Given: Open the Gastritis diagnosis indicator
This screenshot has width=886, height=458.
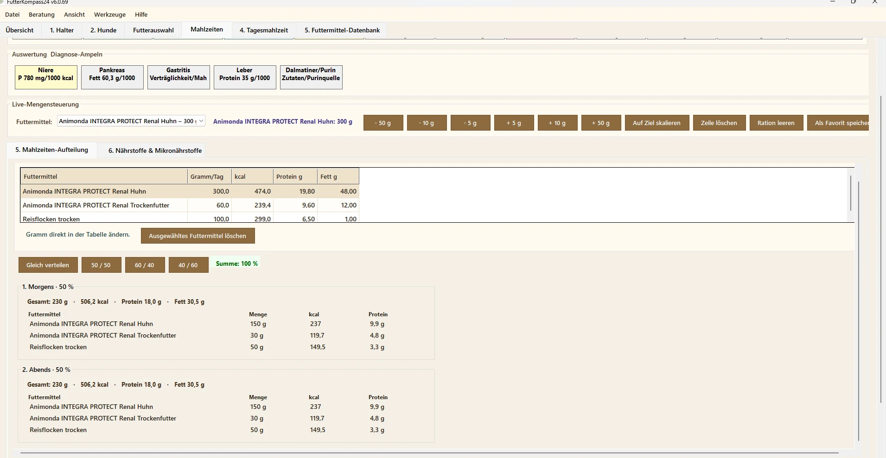Looking at the screenshot, I should 178,77.
